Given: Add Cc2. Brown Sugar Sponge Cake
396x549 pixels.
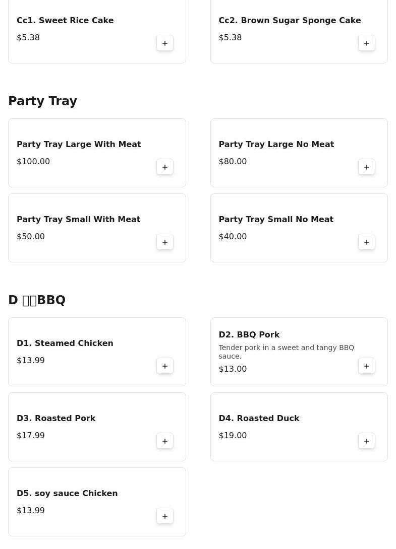Looking at the screenshot, I should [x=367, y=43].
